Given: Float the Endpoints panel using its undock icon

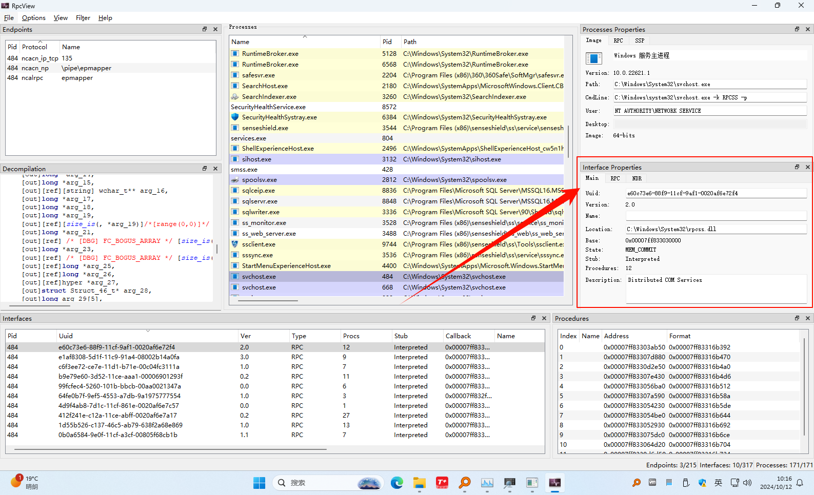Looking at the screenshot, I should click(205, 29).
